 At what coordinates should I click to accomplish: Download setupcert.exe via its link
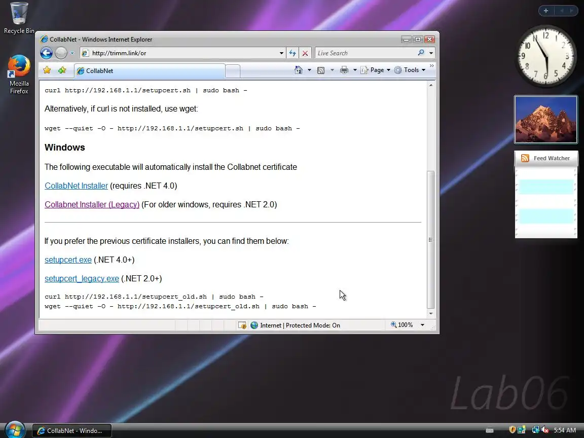click(68, 260)
